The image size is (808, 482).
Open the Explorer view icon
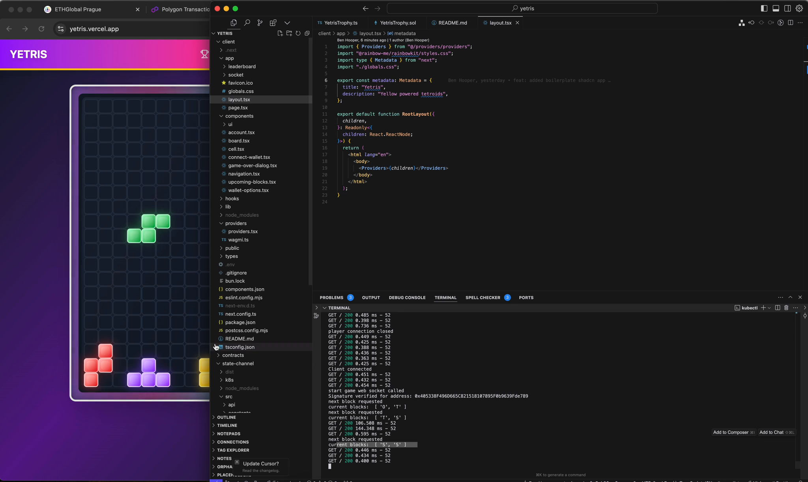coord(234,23)
